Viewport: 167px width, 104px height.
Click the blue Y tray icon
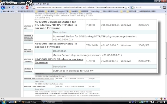(133, 102)
